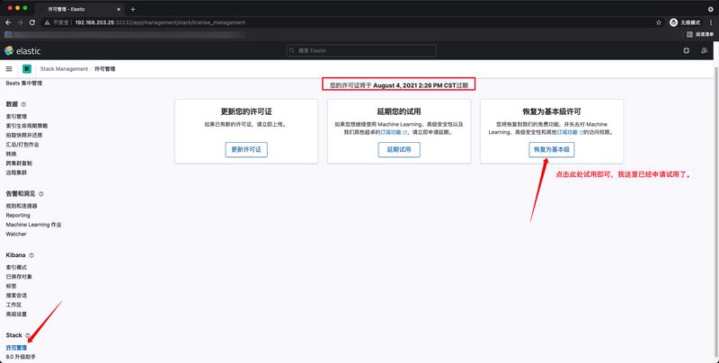Select the 许可管理 - Elastic browser tab
The image size is (719, 363).
(79, 9)
